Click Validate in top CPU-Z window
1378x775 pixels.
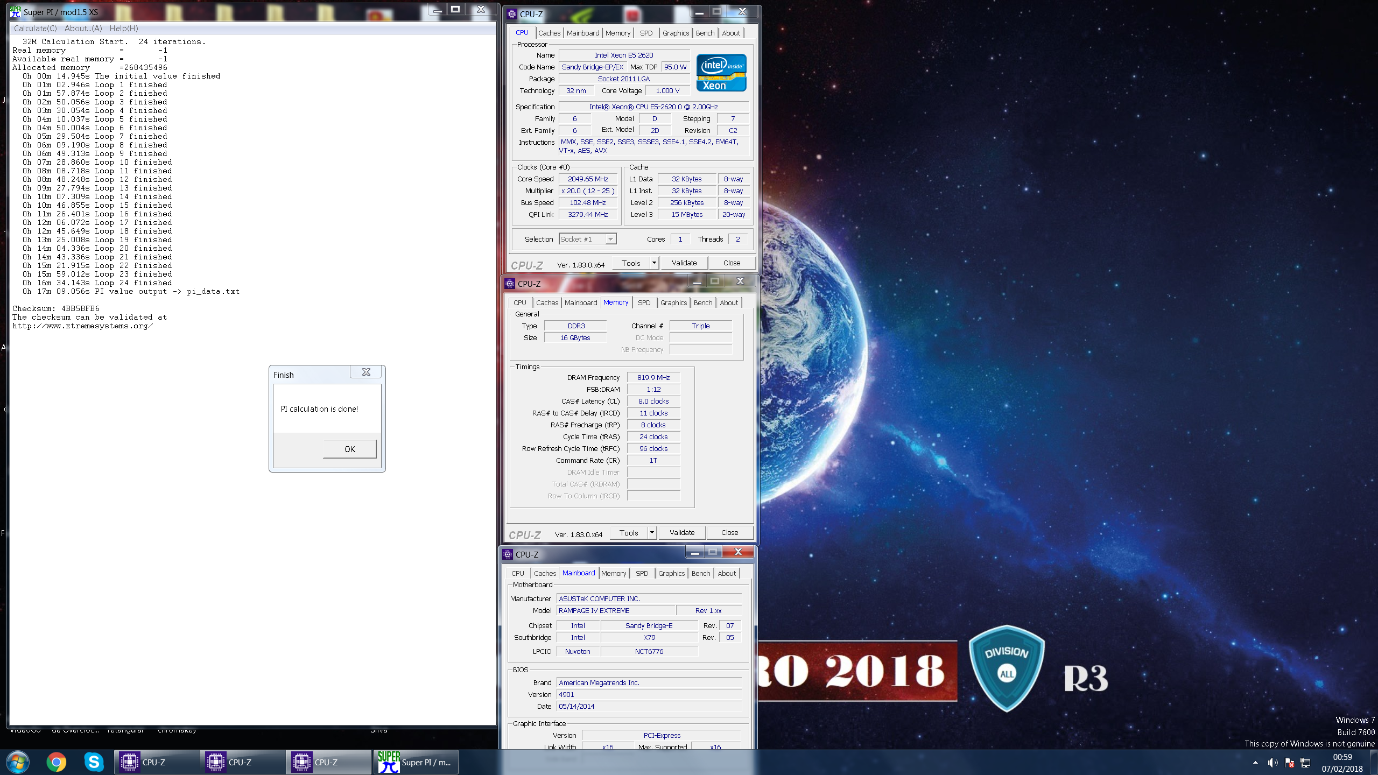click(x=684, y=263)
